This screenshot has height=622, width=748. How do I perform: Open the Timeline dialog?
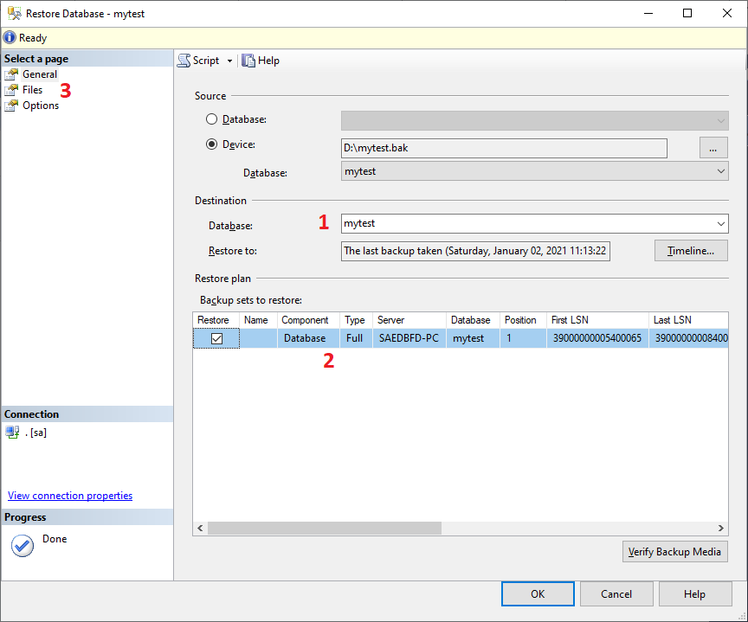point(691,251)
